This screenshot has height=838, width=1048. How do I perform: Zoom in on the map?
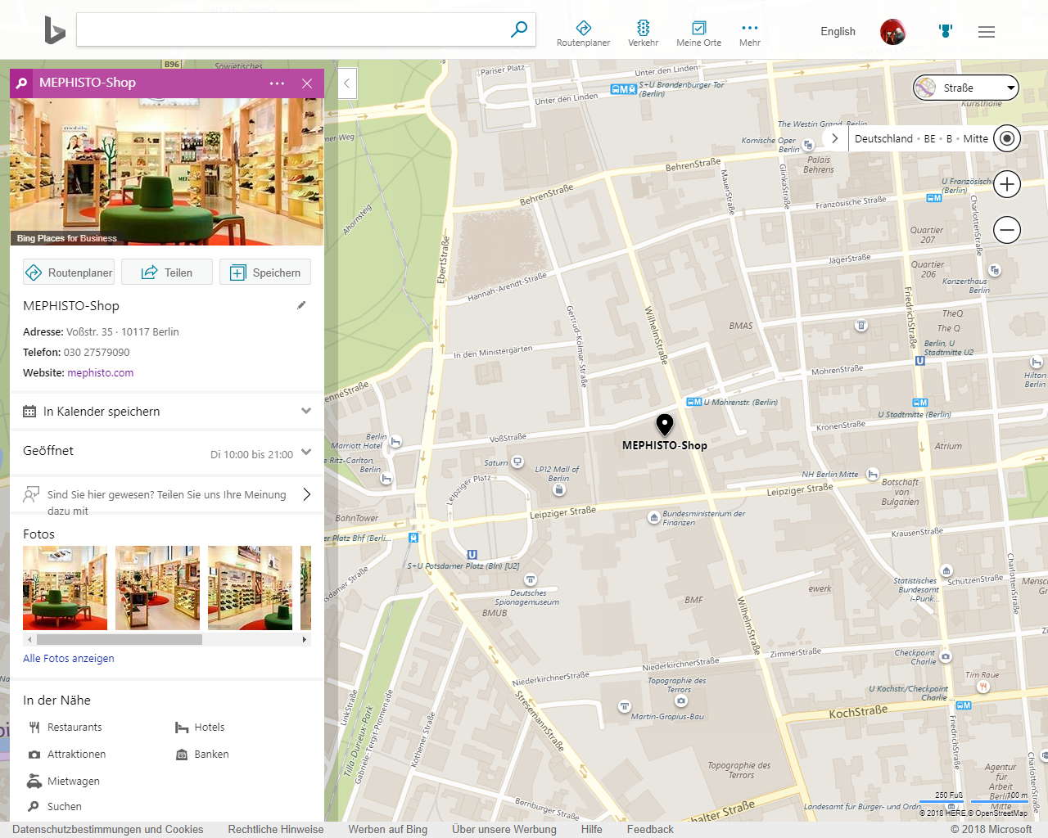tap(1007, 184)
